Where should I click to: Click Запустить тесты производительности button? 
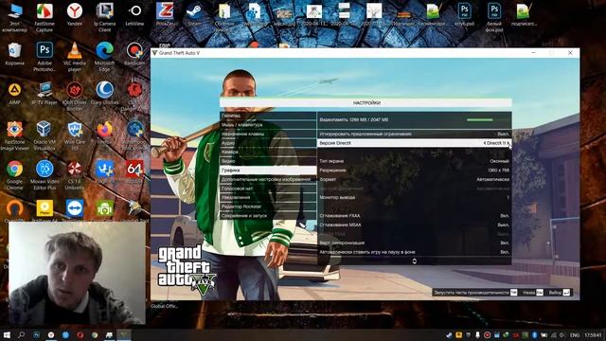[475, 293]
